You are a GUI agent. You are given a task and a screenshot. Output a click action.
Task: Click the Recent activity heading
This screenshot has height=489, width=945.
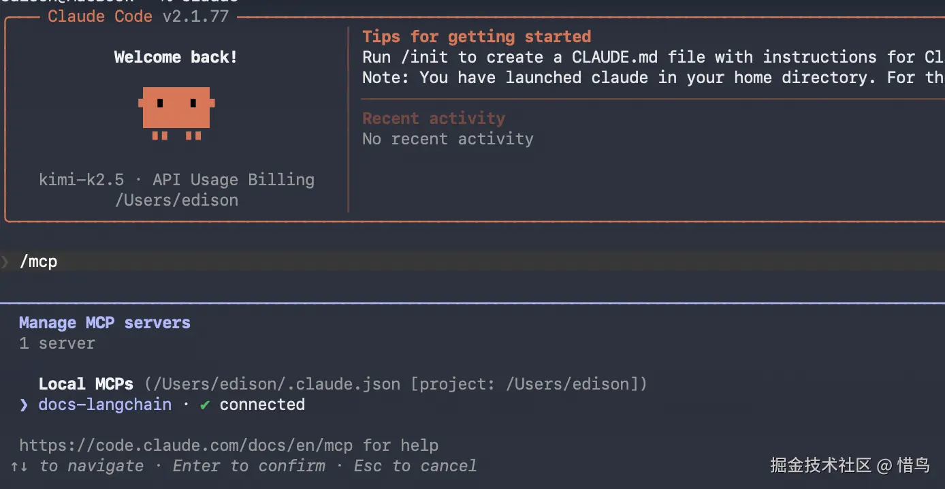click(x=434, y=119)
